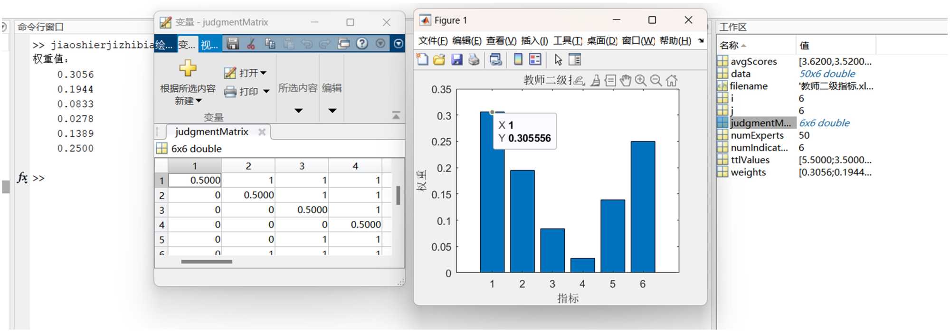Insert a colorbar using the Figure toolbar

pyautogui.click(x=518, y=59)
